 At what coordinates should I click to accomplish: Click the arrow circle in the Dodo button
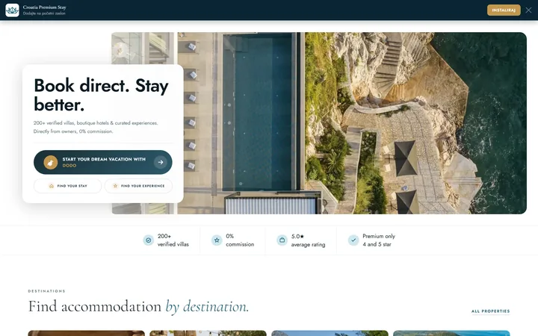[161, 162]
